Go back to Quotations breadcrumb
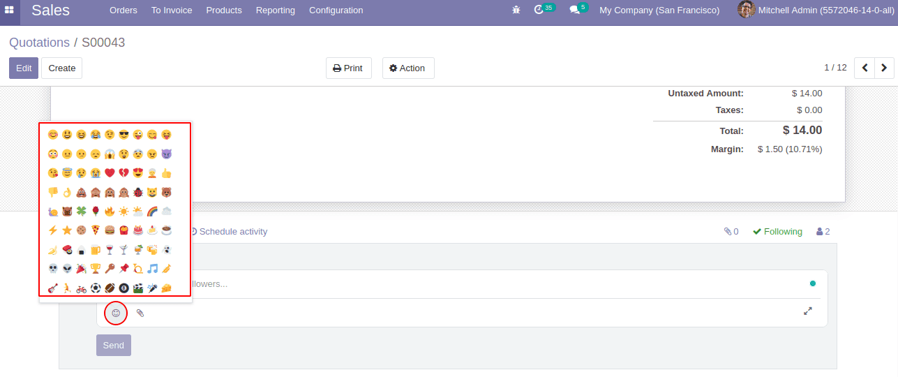The image size is (898, 377). click(39, 43)
